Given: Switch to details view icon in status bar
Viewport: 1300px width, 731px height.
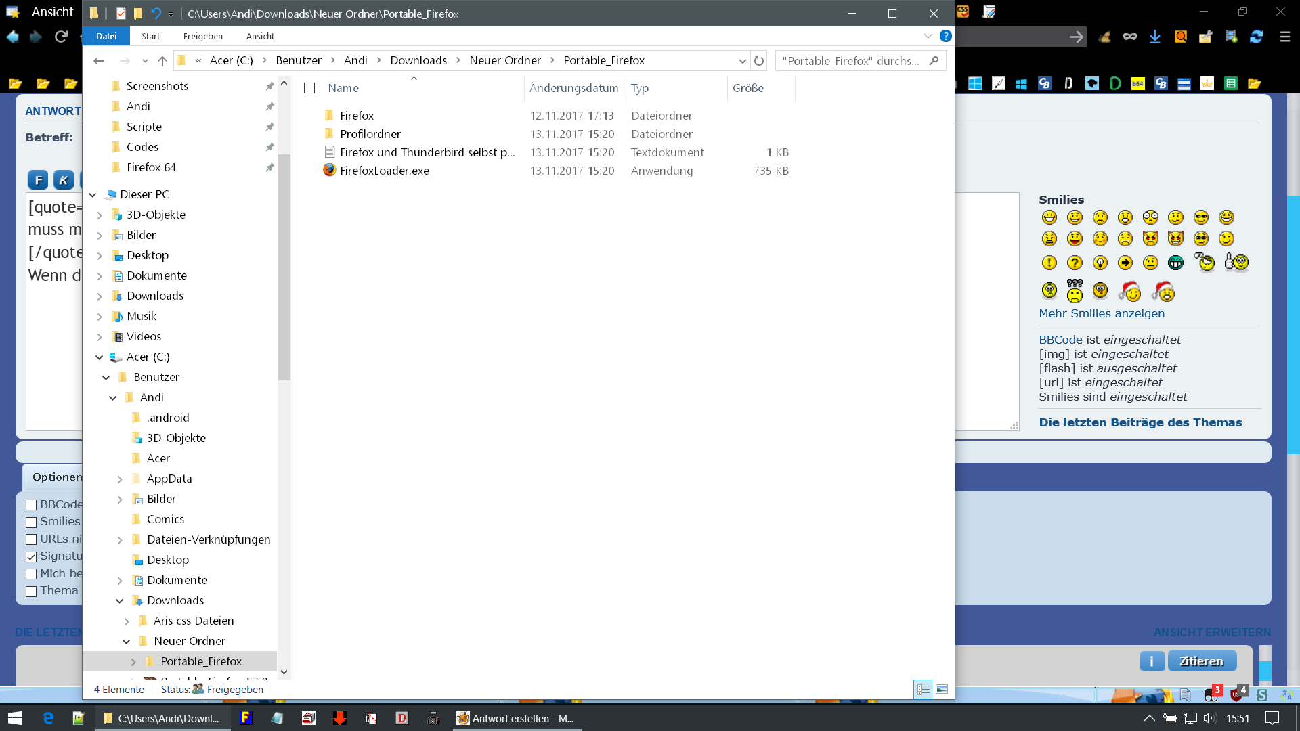Looking at the screenshot, I should [x=923, y=689].
